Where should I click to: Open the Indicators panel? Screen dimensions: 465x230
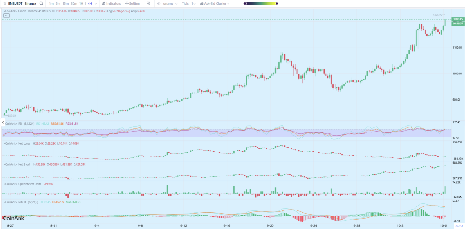(x=111, y=3)
